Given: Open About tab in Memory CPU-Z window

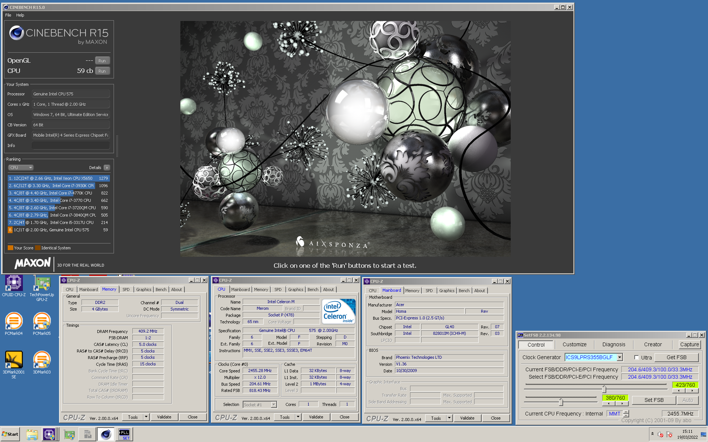Looking at the screenshot, I should [x=177, y=290].
